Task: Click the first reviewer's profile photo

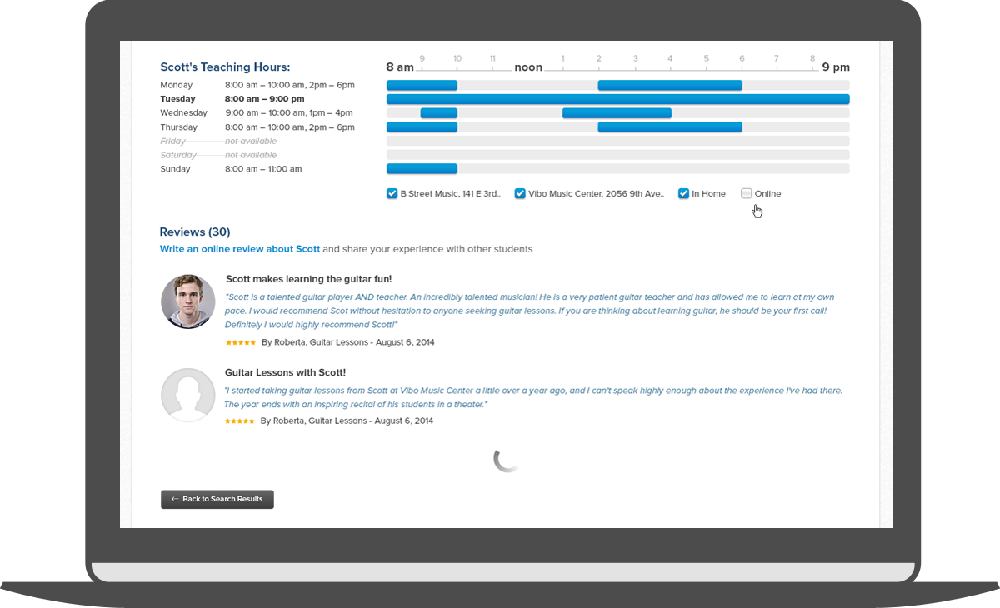Action: coord(187,301)
